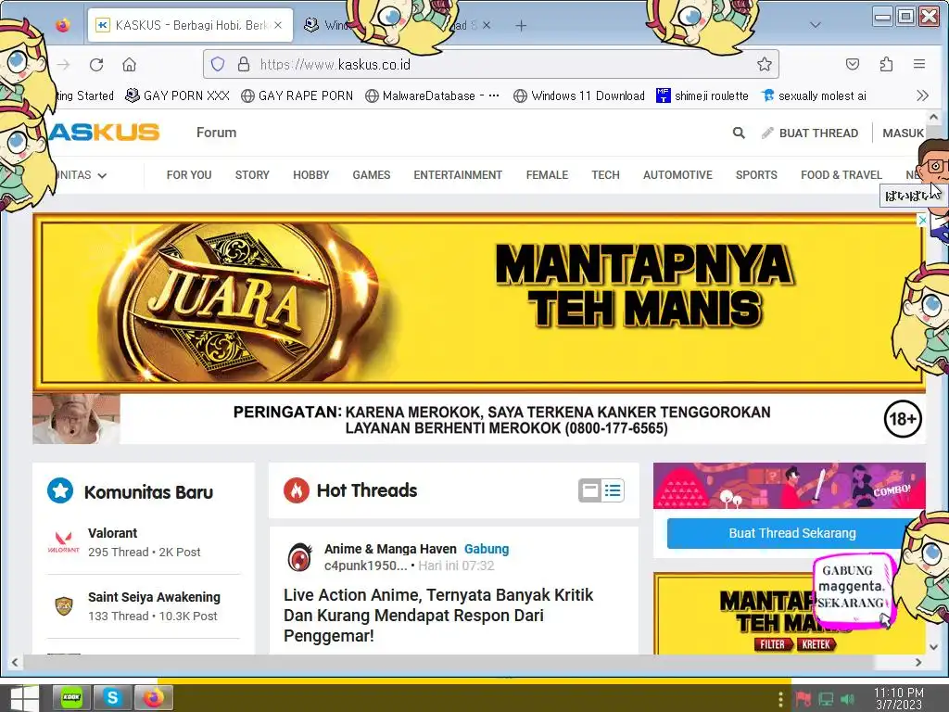Image resolution: width=949 pixels, height=712 pixels.
Task: Open the FOOD & TRAVEL category
Action: (x=841, y=175)
